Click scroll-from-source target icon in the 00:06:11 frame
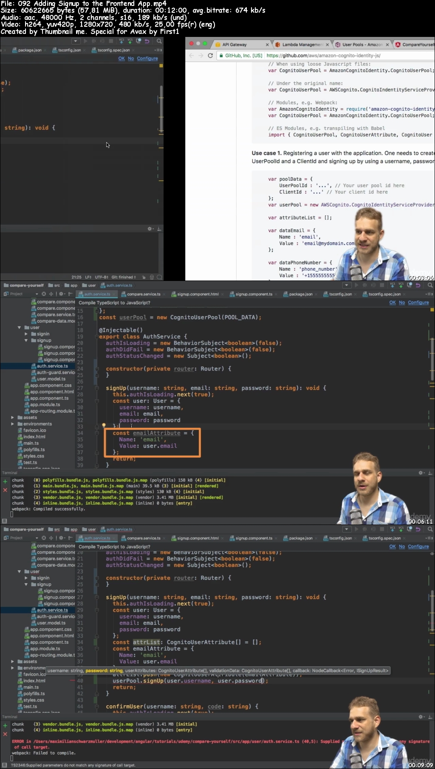Viewport: 435px width, 769px height. coord(44,294)
